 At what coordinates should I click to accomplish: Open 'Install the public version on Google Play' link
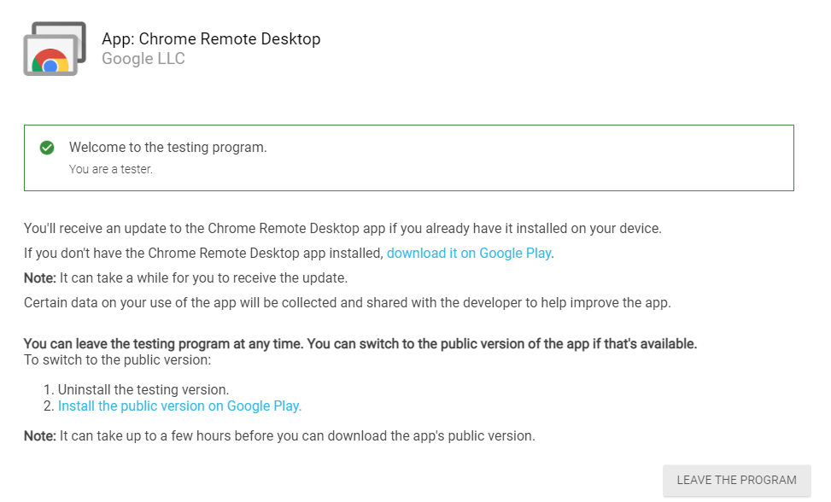tap(179, 406)
